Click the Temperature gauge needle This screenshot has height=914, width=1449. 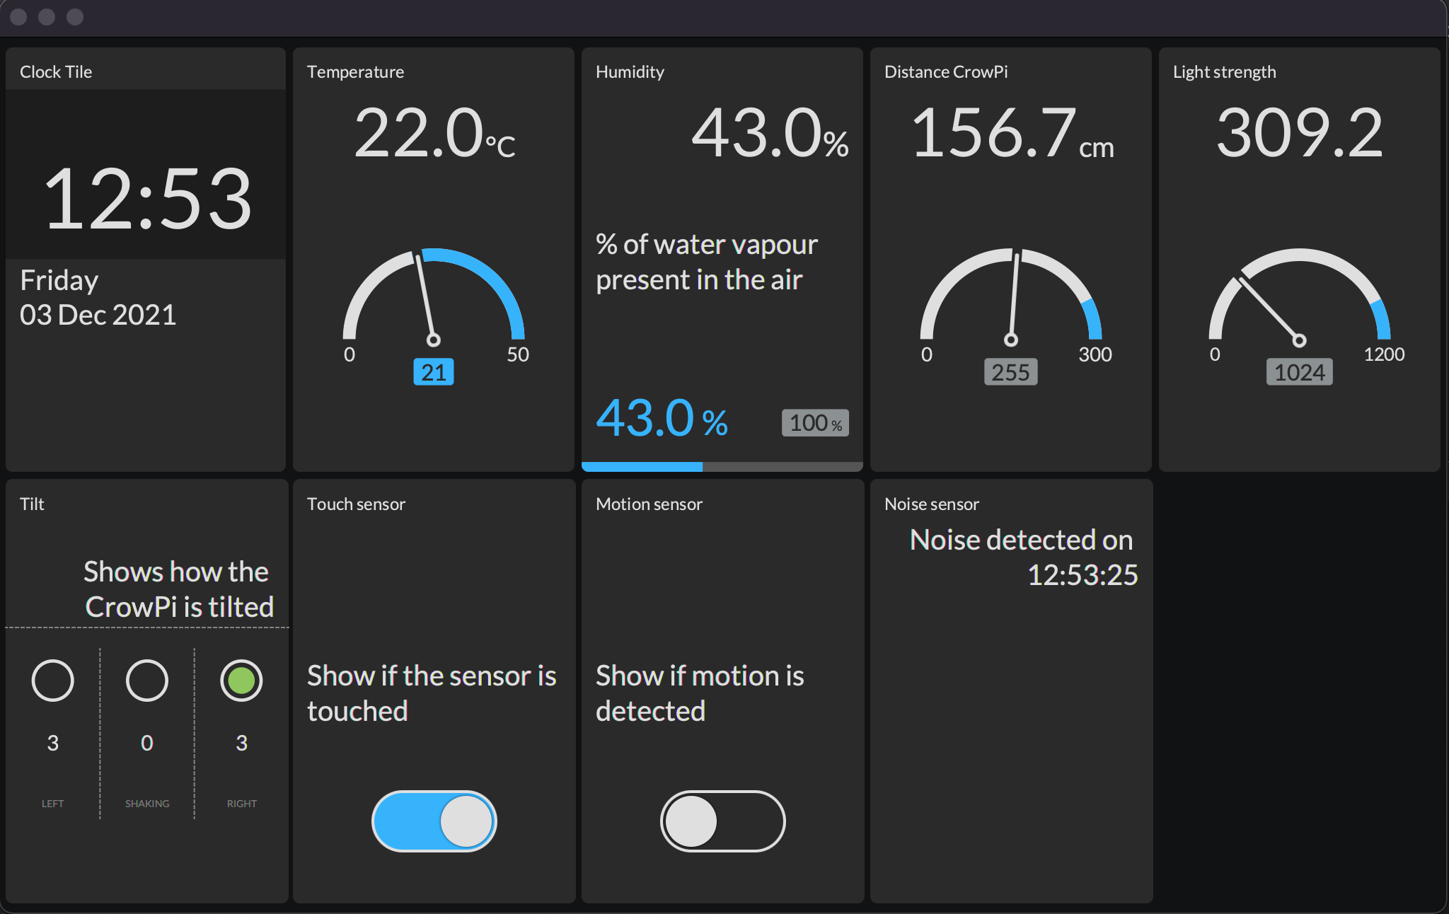click(426, 299)
